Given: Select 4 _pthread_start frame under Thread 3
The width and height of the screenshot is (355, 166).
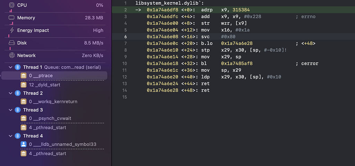Looking at the screenshot, I should point(47,127).
